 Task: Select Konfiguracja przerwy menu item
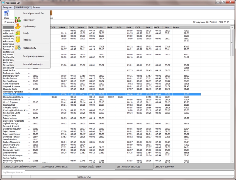click(x=33, y=56)
